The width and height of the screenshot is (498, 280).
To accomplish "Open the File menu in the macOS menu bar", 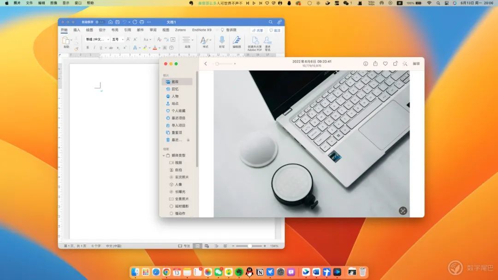I will tap(29, 3).
